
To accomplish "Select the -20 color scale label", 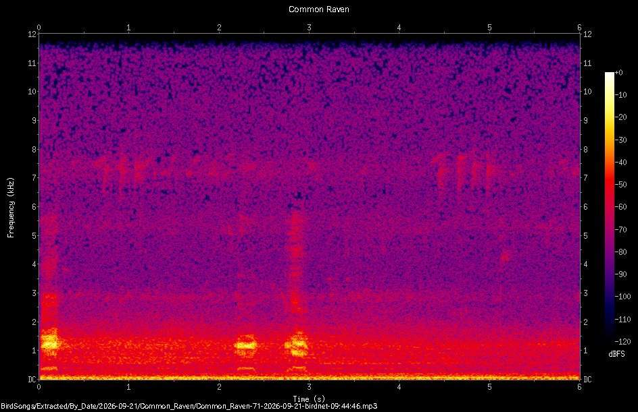I will click(x=620, y=117).
